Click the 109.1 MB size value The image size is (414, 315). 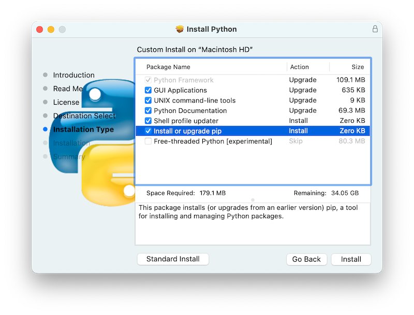(x=351, y=80)
